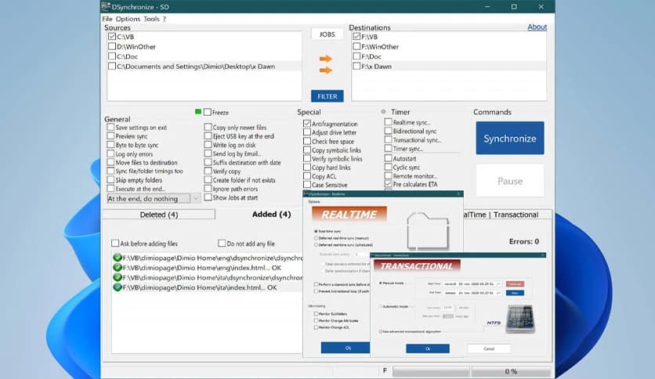Click the folder outline icon in Realtime dialog
Screen dimensions: 655x379
pos(428,230)
